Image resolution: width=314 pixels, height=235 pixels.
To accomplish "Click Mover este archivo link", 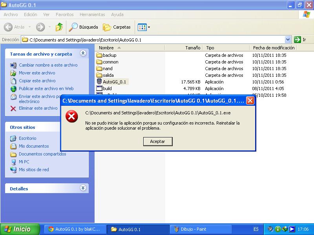I will coord(37,73).
